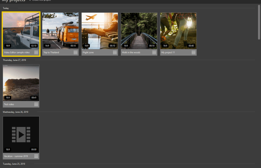This screenshot has height=168, width=261.
Task: Open hamburger menu for Flight zone project
Action: click(x=115, y=53)
